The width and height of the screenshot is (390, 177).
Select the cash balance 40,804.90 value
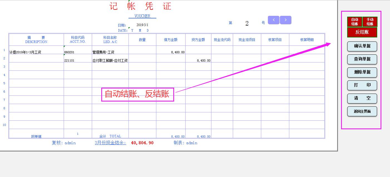[x=142, y=143]
